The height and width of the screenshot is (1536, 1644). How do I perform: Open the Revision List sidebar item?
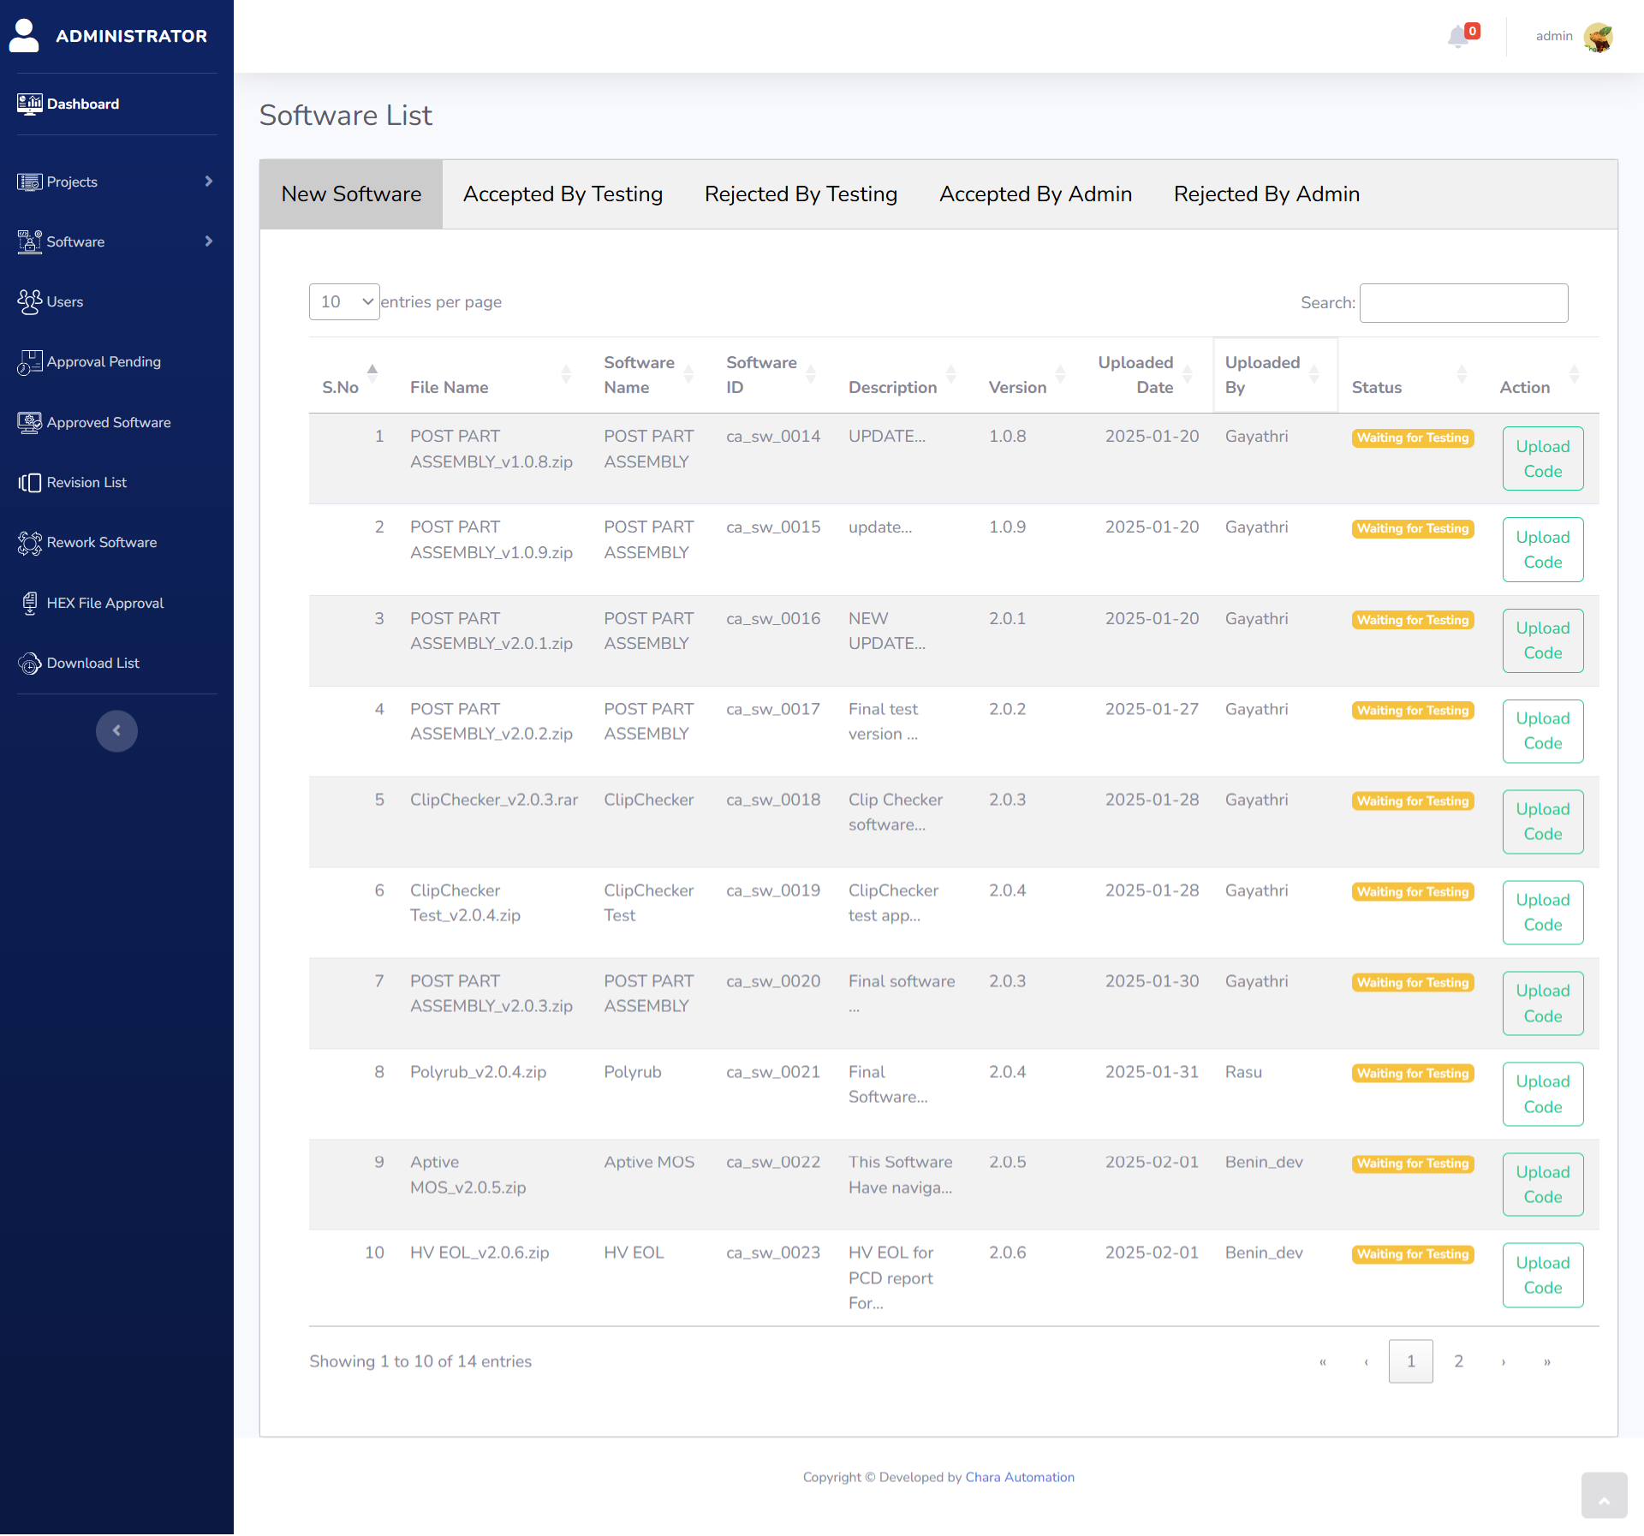tap(86, 483)
